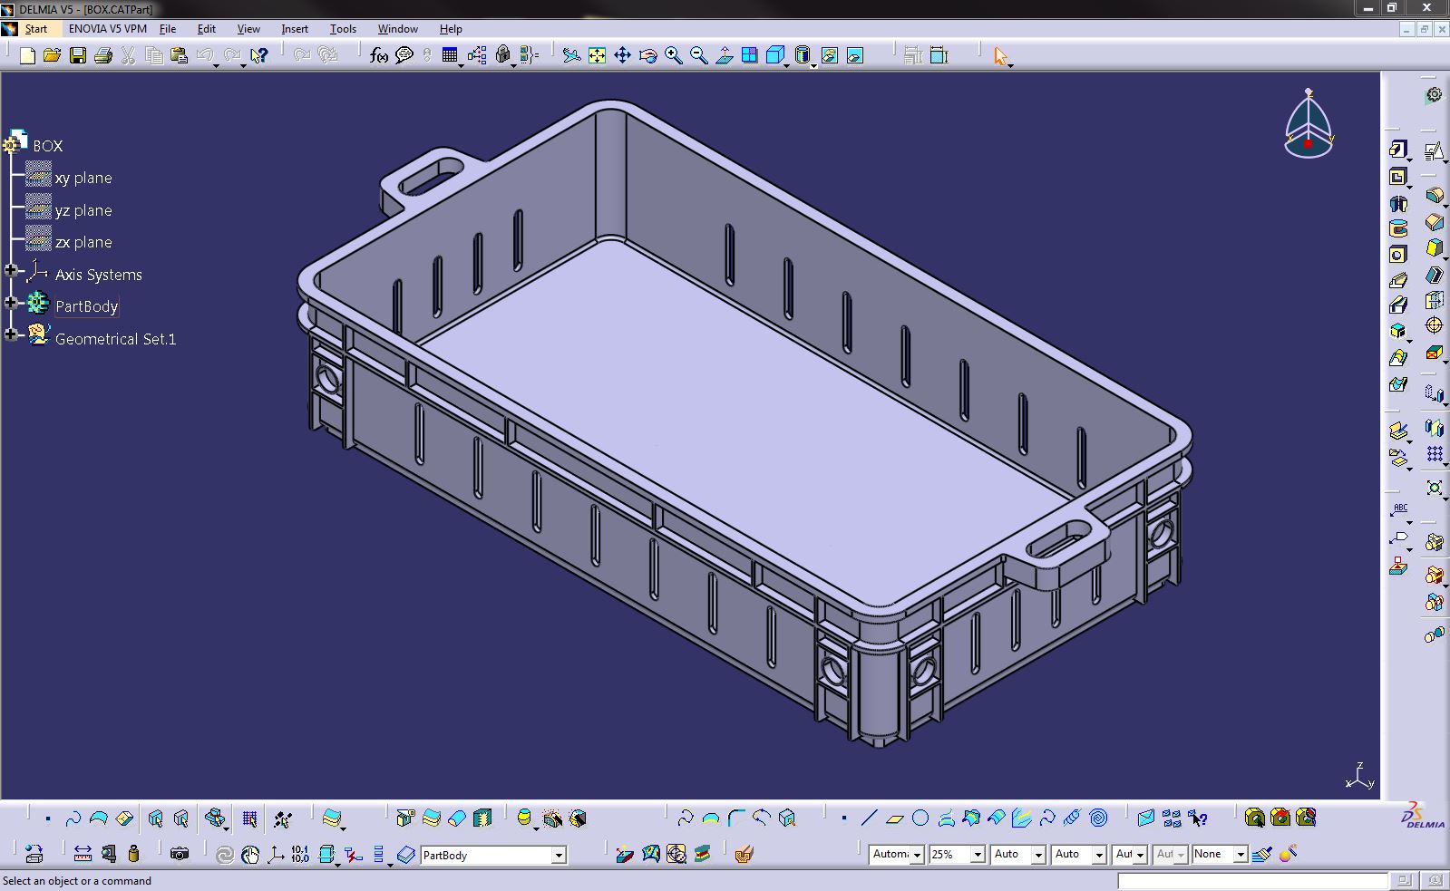1450x891 pixels.
Task: Open the Help menu
Action: coord(451,29)
